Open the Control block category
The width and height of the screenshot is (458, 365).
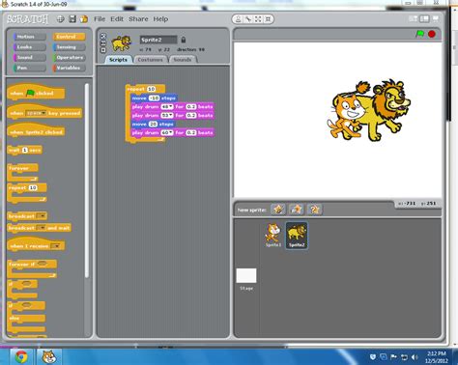[x=70, y=37]
